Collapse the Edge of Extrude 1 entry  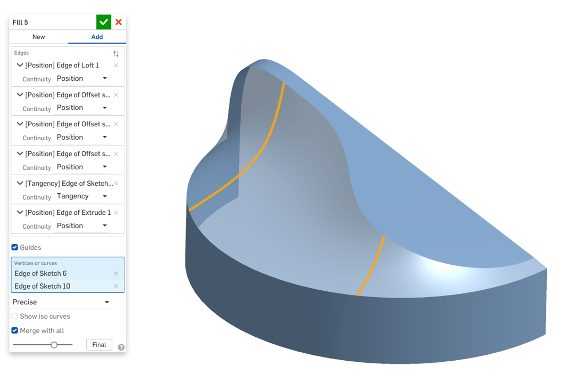pos(20,213)
